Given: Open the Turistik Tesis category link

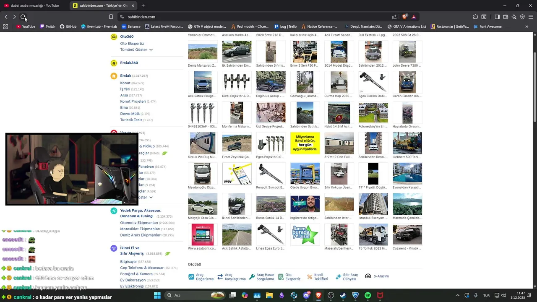Looking at the screenshot, I should click(131, 120).
